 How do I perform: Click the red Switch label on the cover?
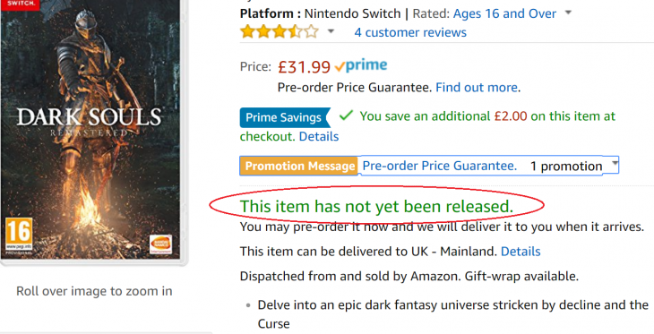tap(20, 4)
